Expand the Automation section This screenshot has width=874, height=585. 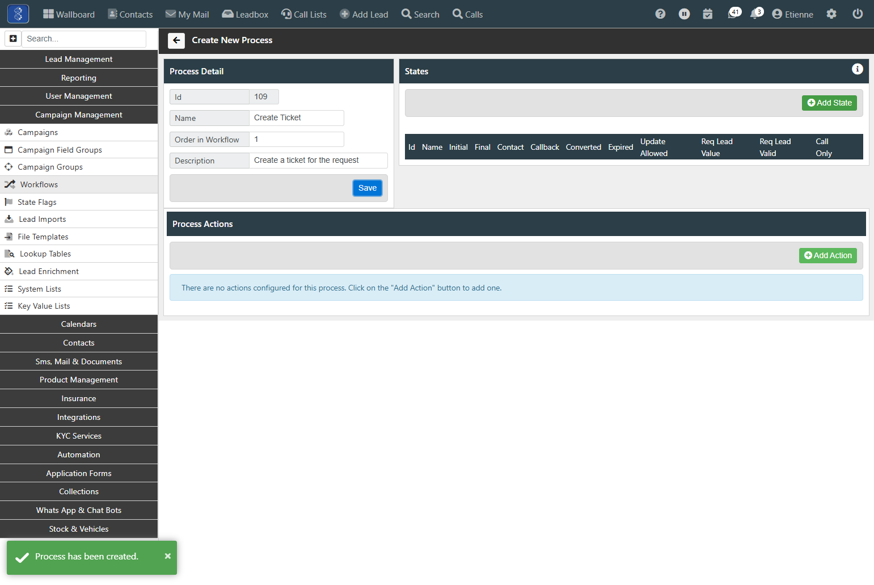[79, 454]
